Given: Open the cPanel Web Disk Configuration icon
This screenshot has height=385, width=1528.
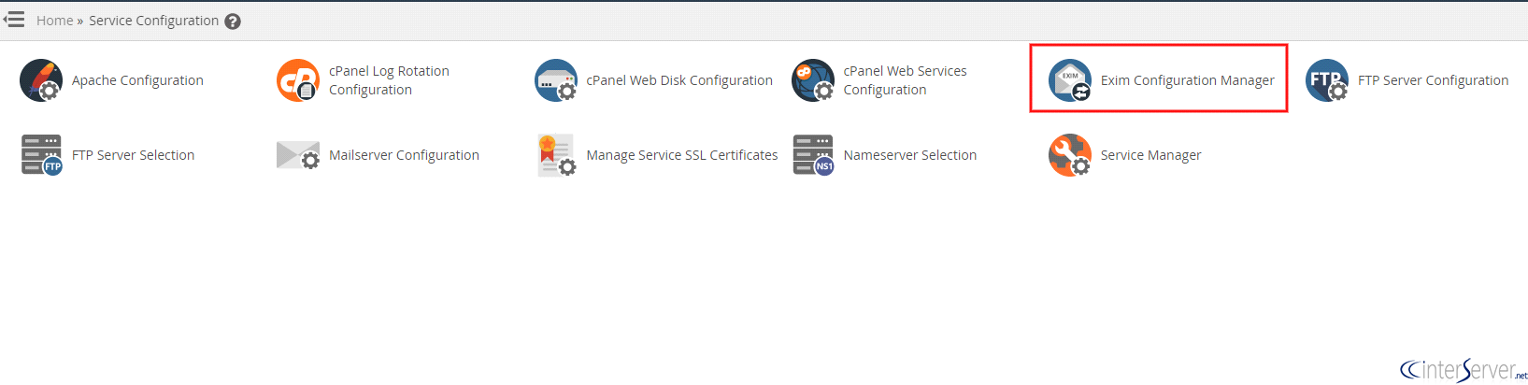Looking at the screenshot, I should click(x=556, y=80).
